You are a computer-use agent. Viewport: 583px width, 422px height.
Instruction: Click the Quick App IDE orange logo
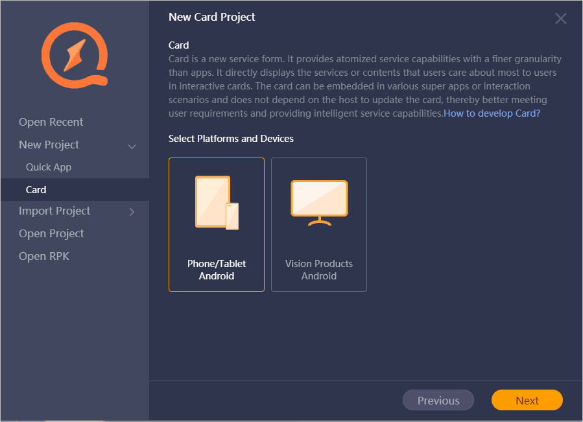click(75, 55)
